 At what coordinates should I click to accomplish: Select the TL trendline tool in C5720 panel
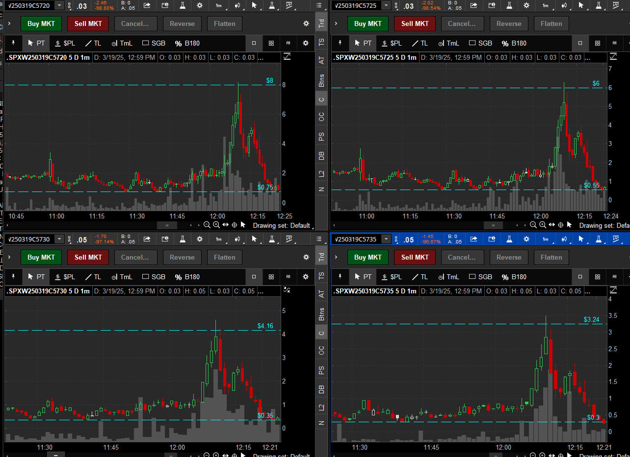[x=93, y=43]
